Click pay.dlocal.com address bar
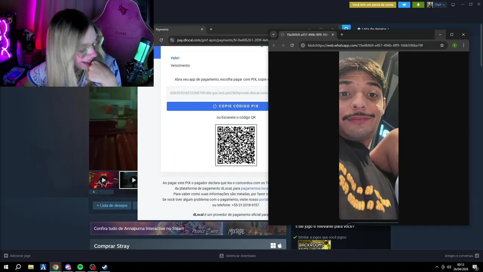This screenshot has height=272, width=483. pyautogui.click(x=222, y=40)
